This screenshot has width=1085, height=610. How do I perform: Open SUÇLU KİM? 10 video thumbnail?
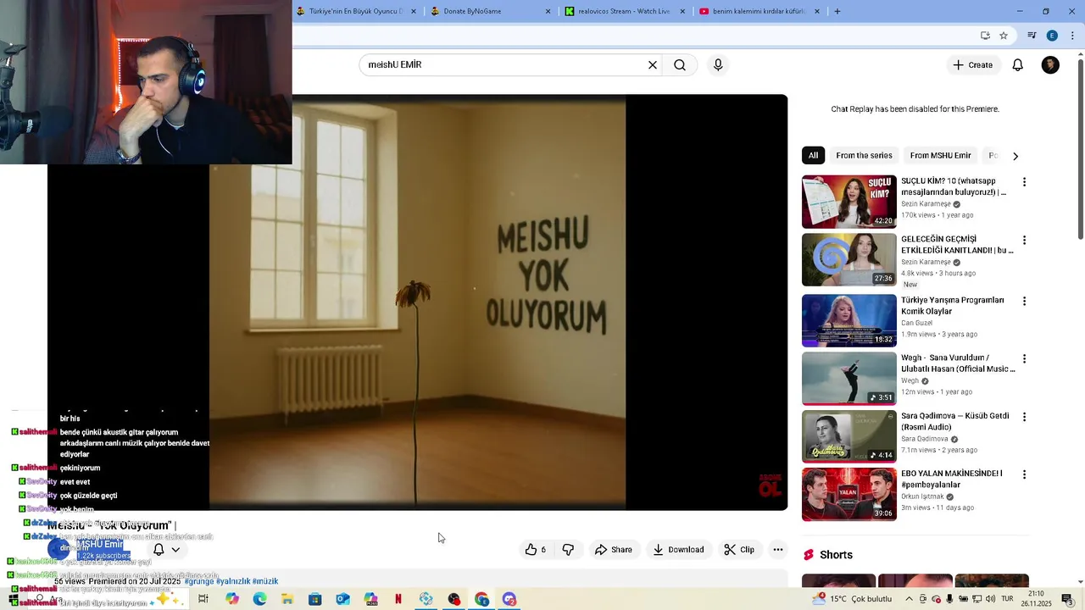click(849, 202)
